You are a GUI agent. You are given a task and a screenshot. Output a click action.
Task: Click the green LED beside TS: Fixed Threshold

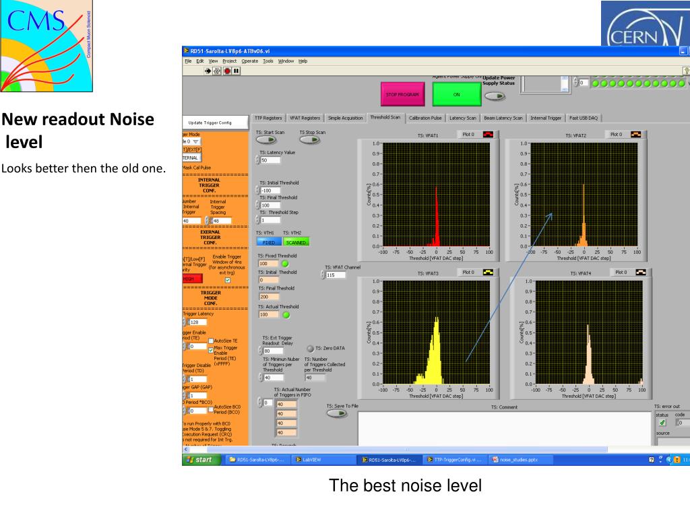coord(285,264)
